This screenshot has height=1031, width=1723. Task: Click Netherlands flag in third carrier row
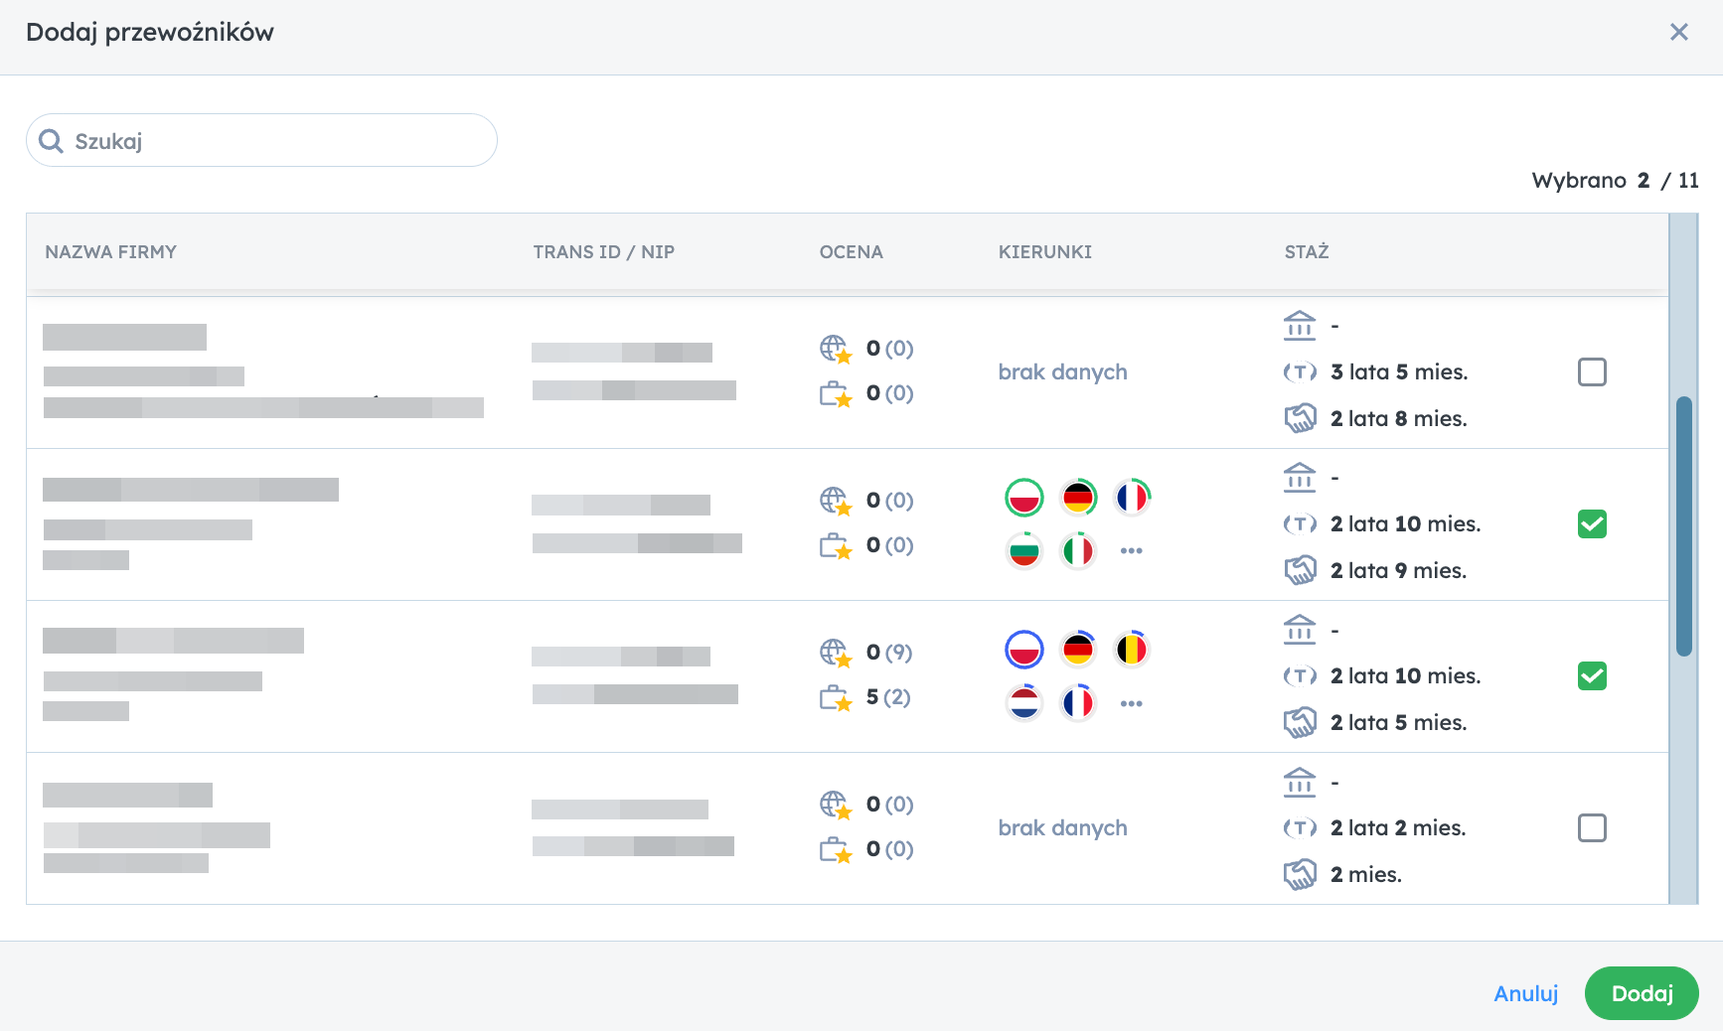1023,703
